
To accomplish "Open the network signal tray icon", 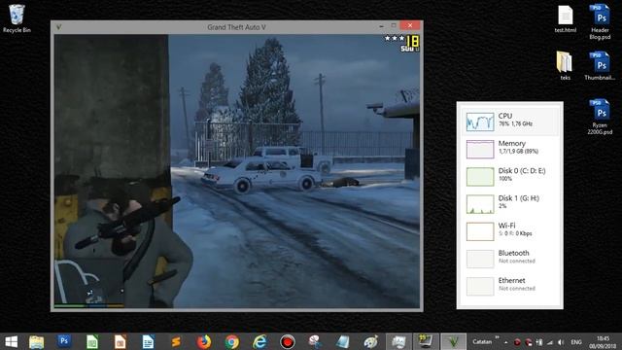I will point(550,342).
